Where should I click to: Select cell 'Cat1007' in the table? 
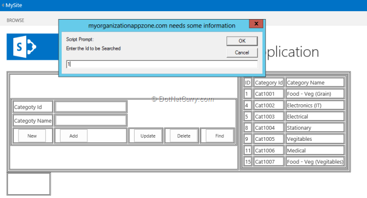[269, 161]
